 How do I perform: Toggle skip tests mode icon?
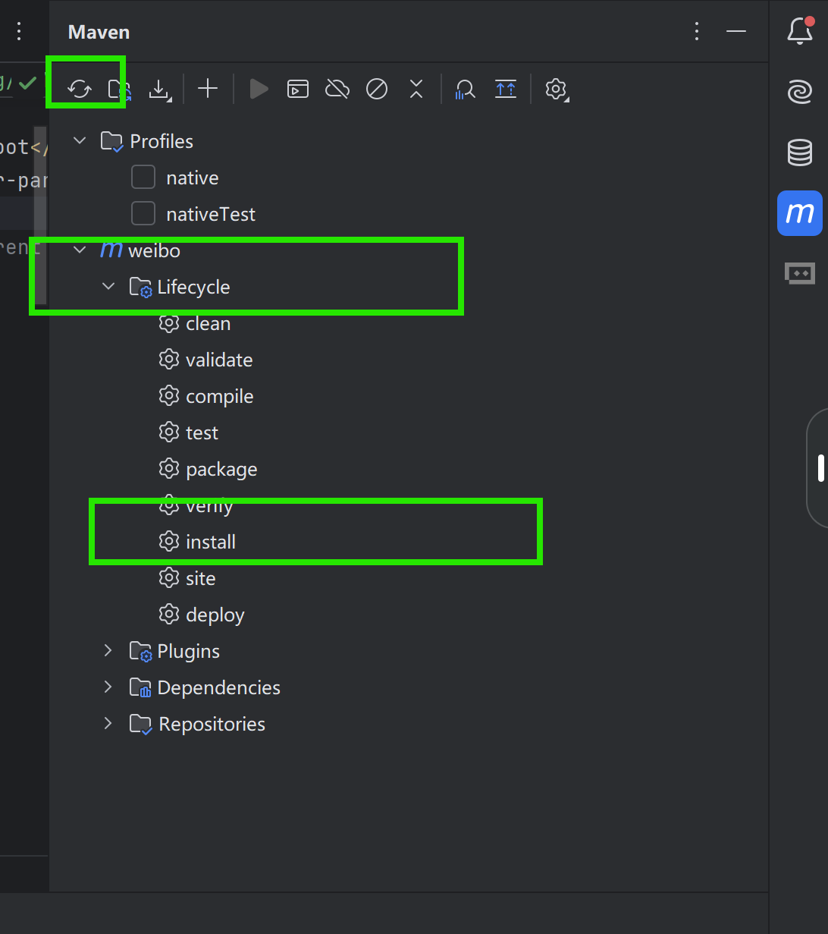[x=377, y=89]
